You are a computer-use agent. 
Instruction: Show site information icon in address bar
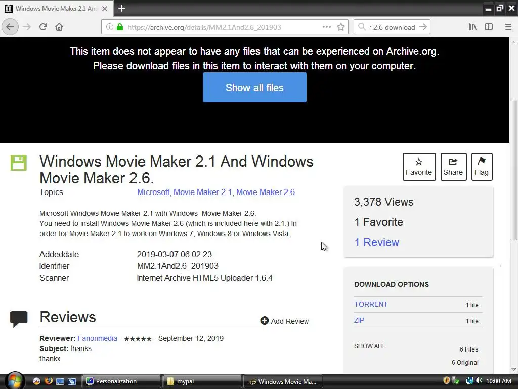(109, 27)
